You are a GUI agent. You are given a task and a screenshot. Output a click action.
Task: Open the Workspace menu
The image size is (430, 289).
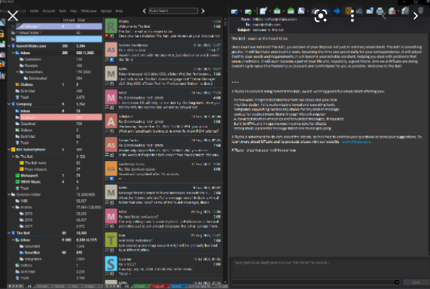[x=89, y=11]
